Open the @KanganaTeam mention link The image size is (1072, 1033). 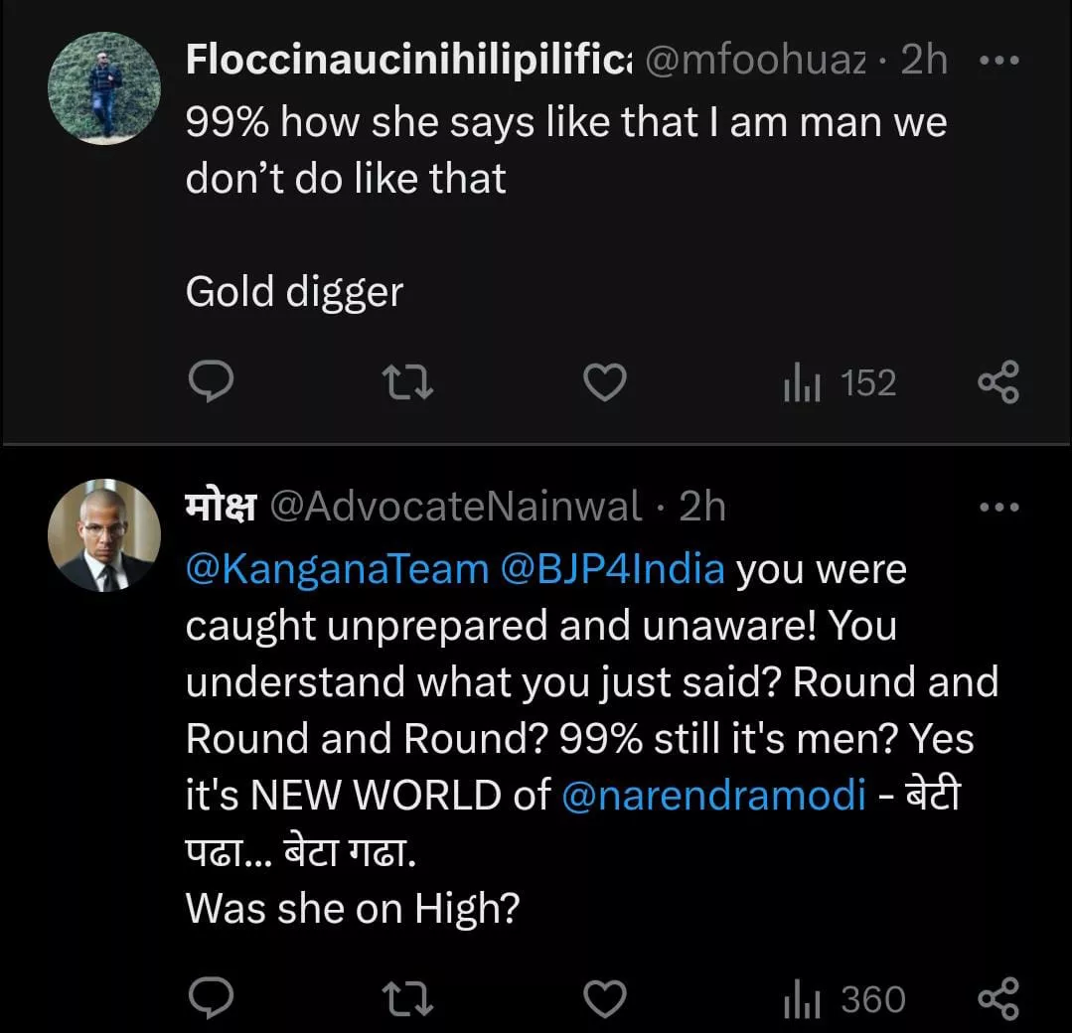(x=338, y=570)
